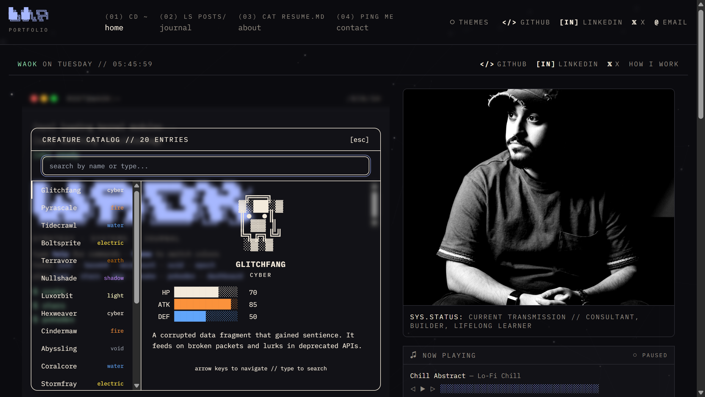Skip to the next track
Image resolution: width=705 pixels, height=397 pixels.
[x=432, y=389]
